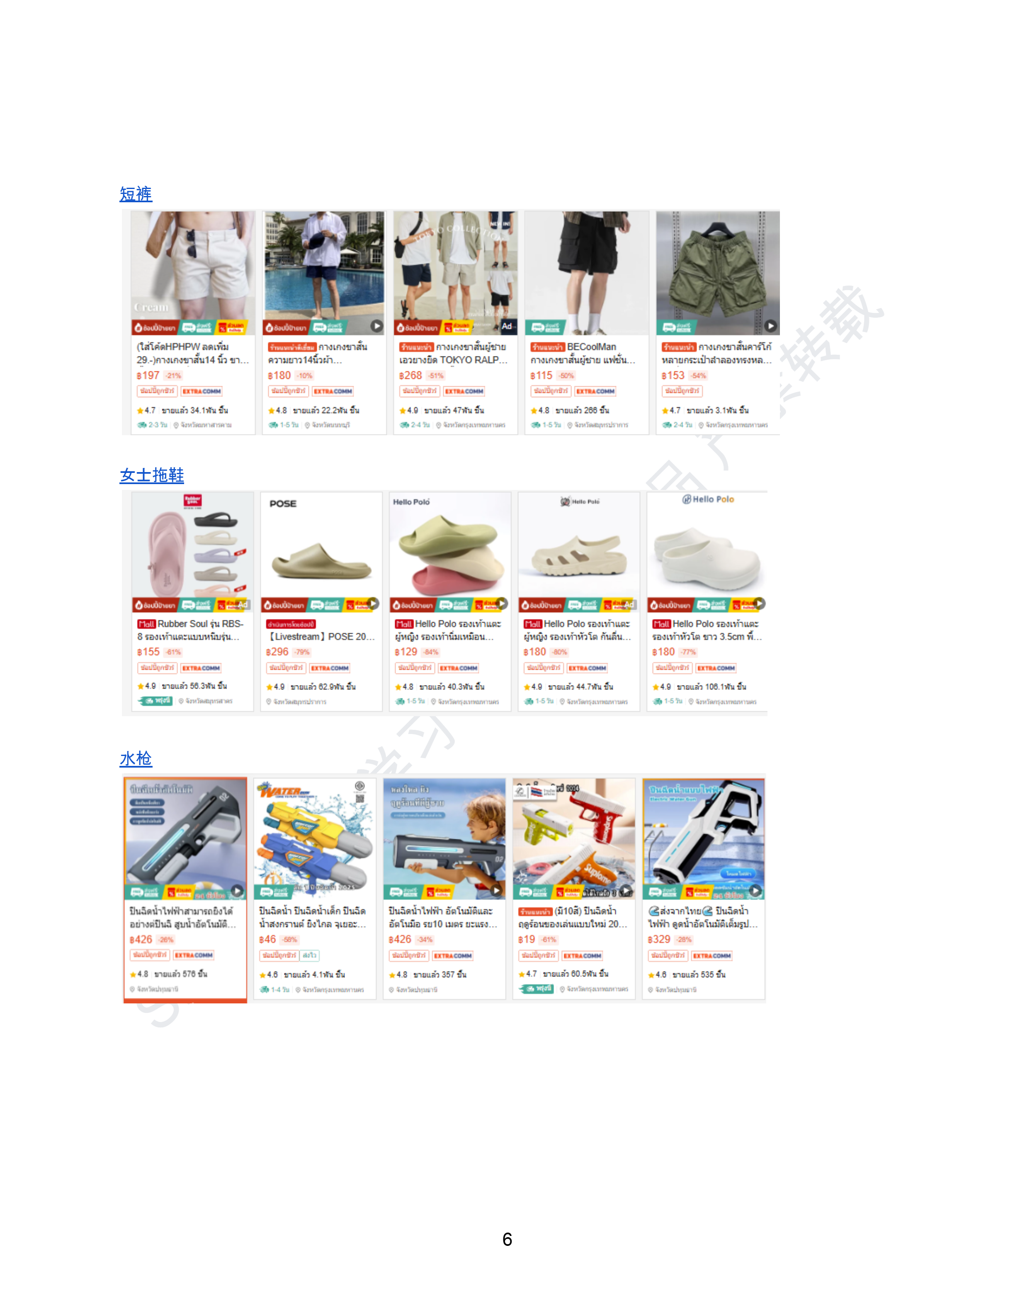Click the Ad badge on TOKYO shorts
This screenshot has height=1313, width=1015.
click(x=508, y=326)
